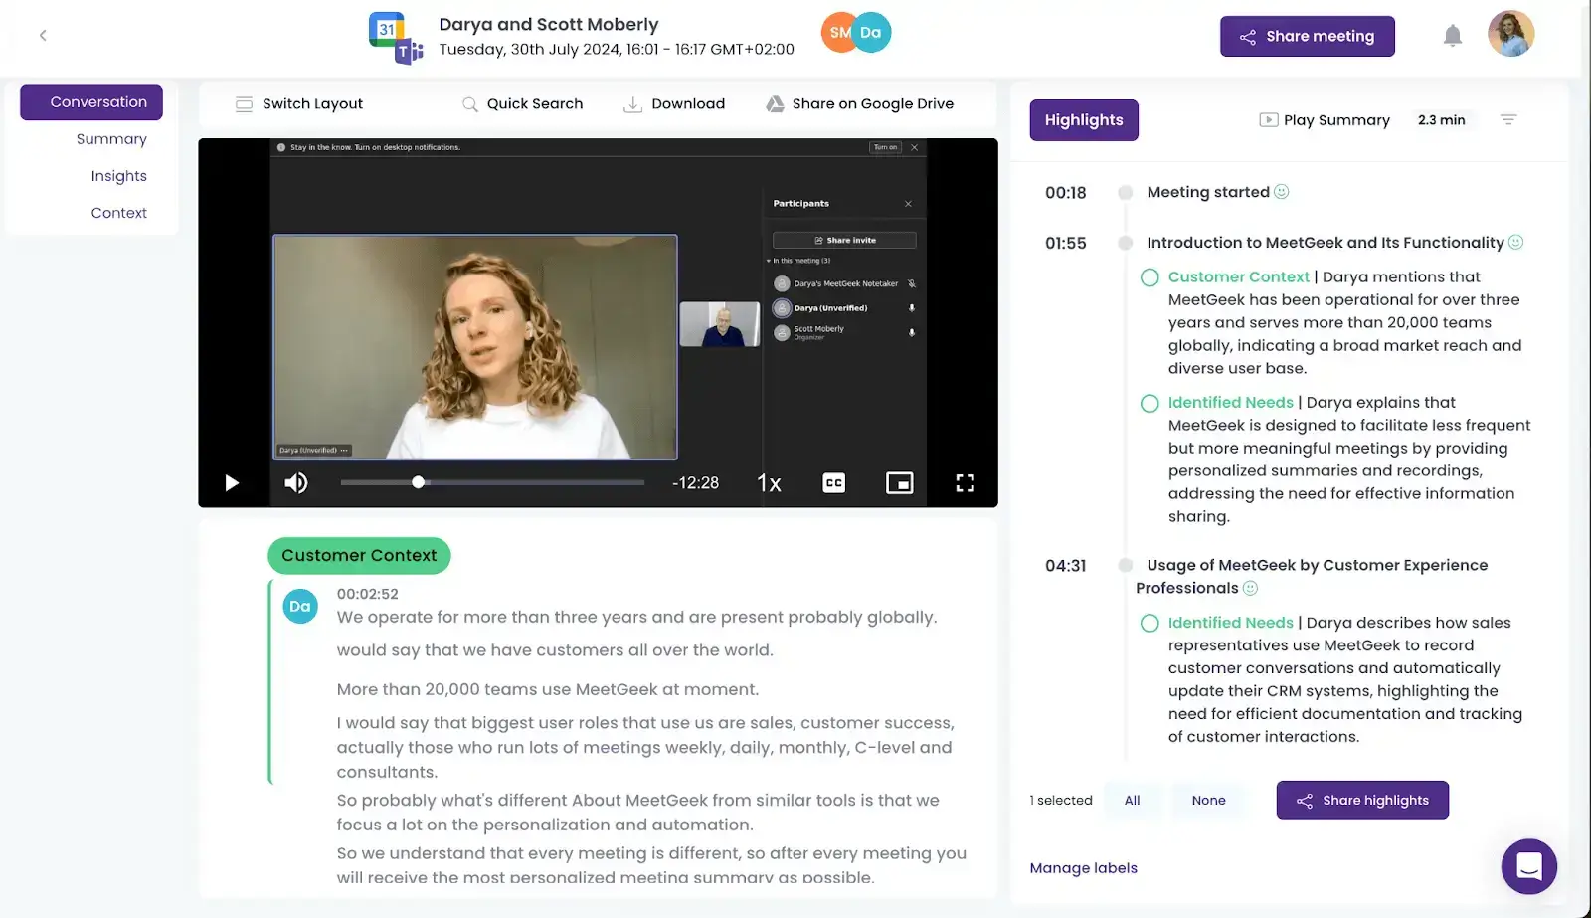This screenshot has height=918, width=1591.
Task: Open the Google Calendar Teams meeting icon
Action: tap(396, 39)
